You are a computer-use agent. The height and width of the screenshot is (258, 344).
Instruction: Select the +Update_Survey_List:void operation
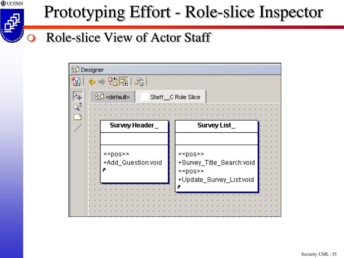coord(216,180)
